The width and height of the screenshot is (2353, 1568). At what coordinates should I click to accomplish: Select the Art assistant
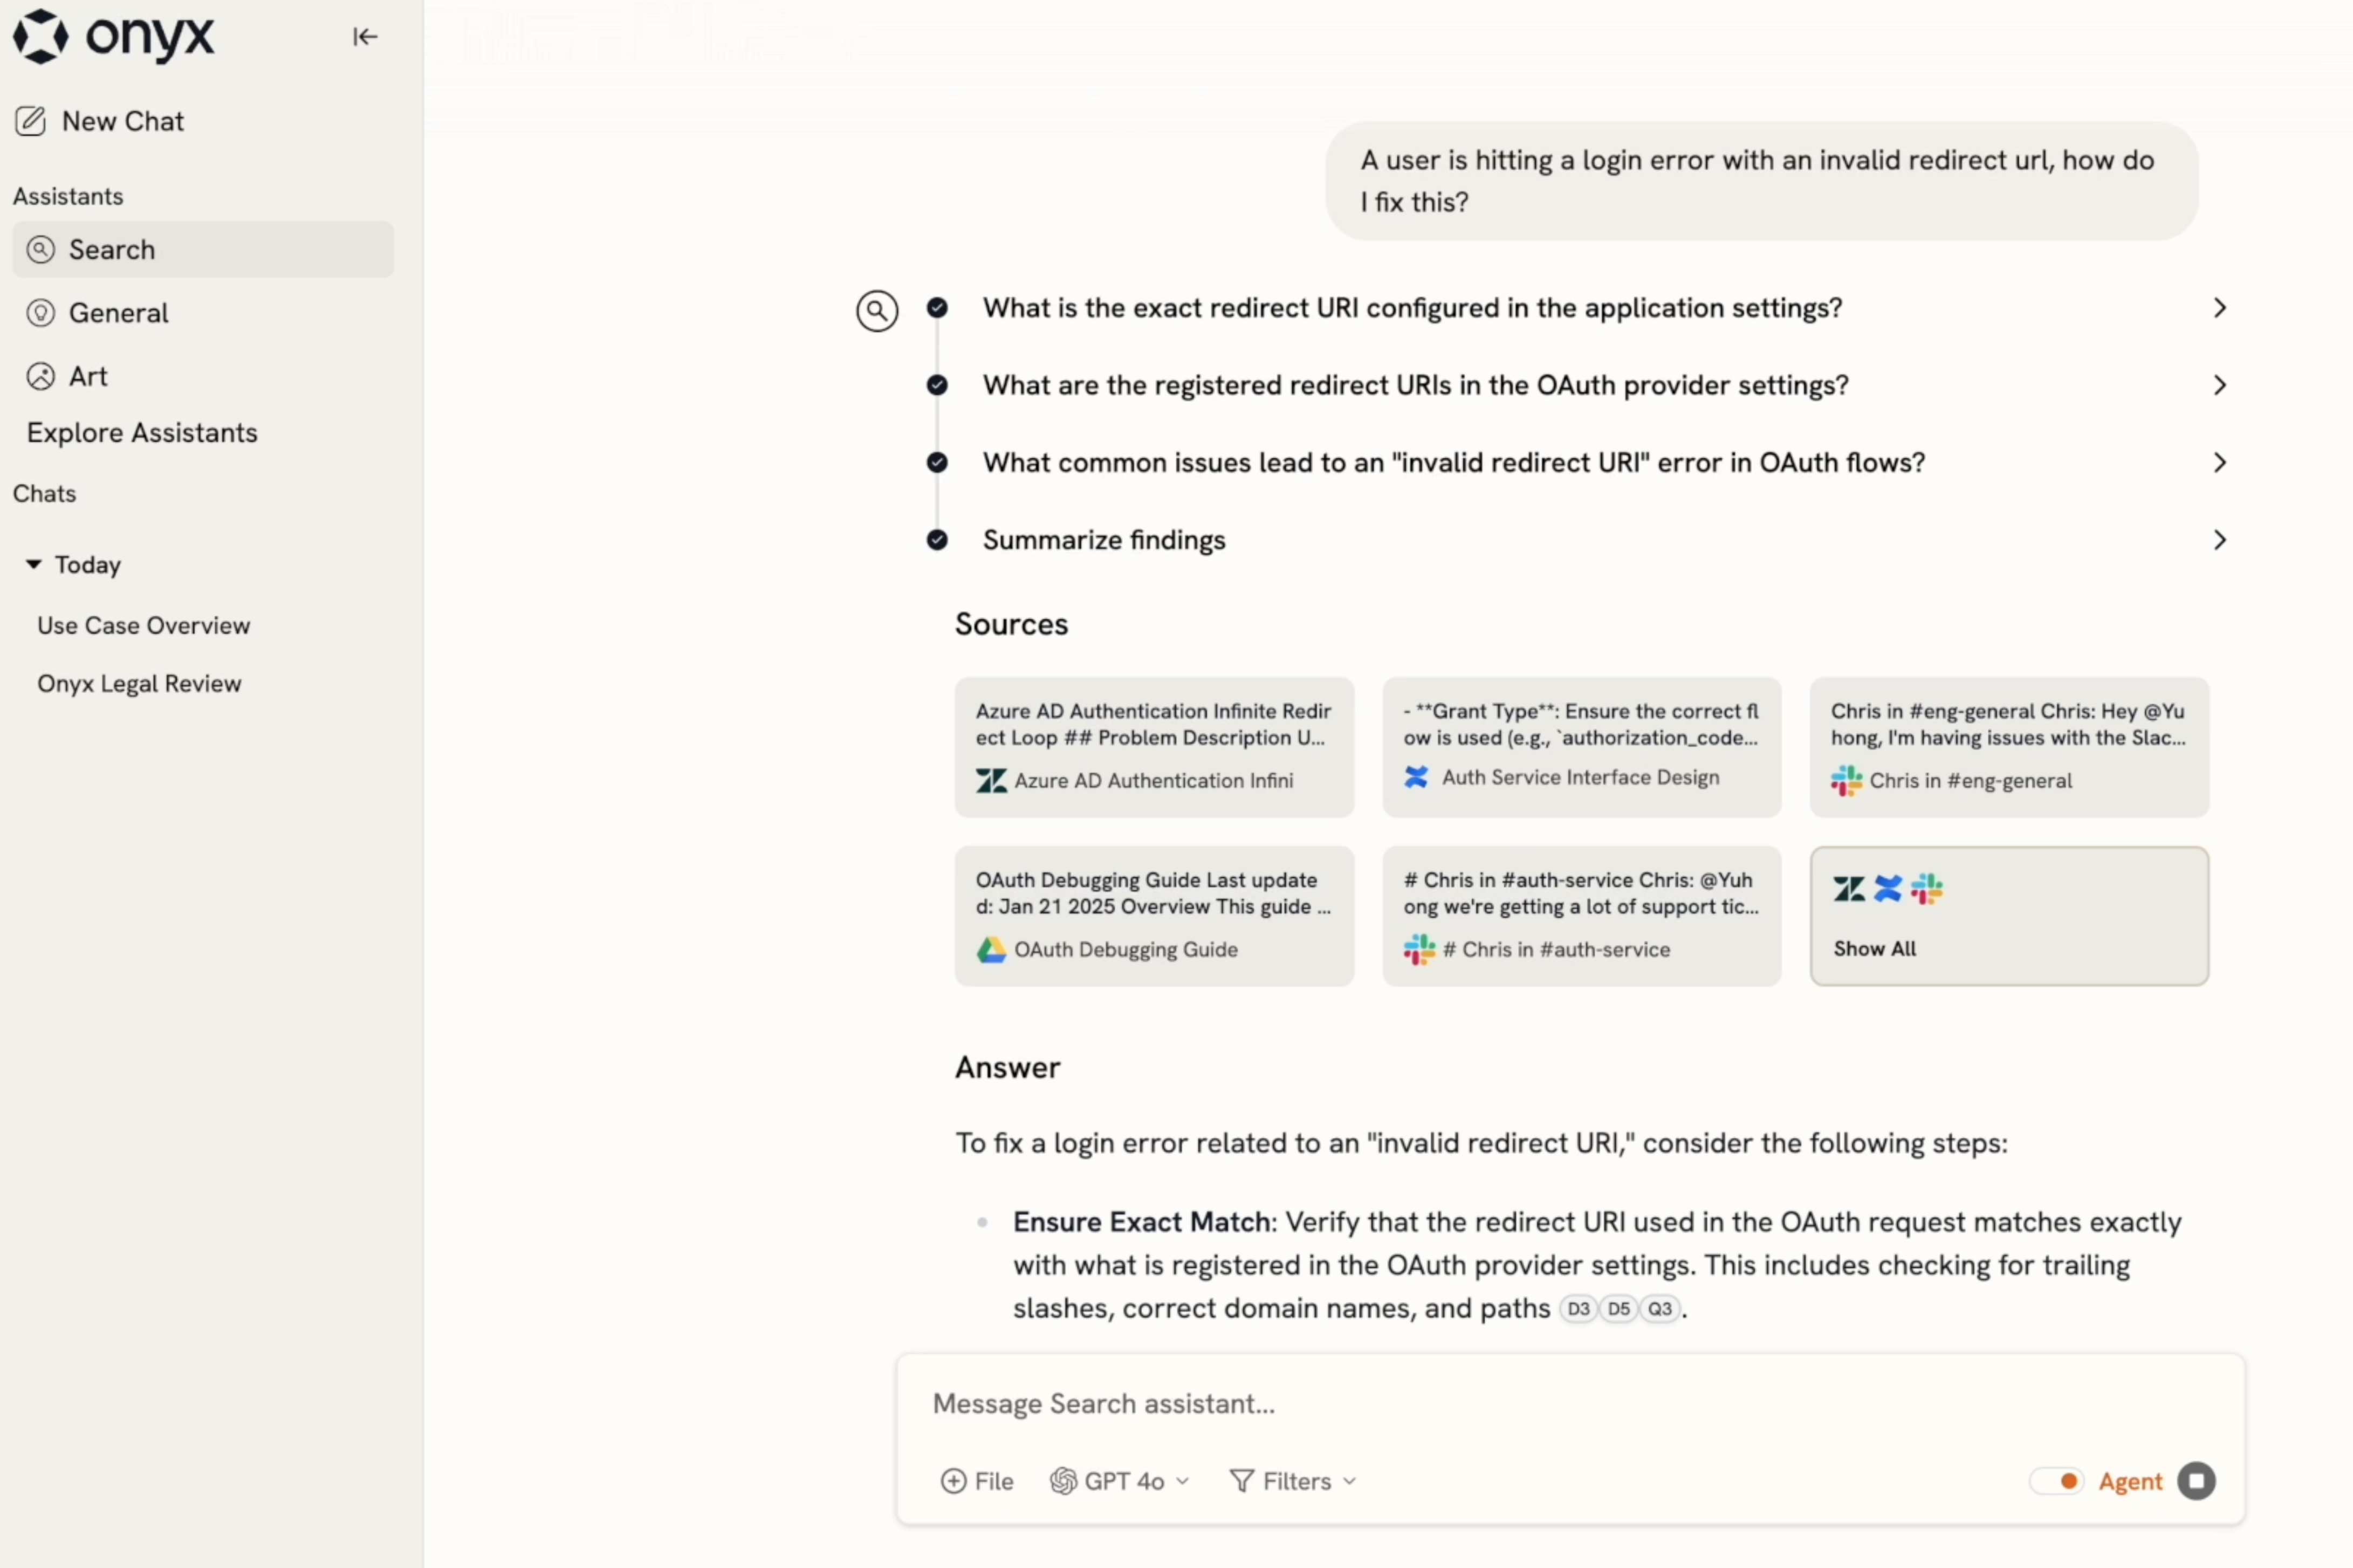87,376
